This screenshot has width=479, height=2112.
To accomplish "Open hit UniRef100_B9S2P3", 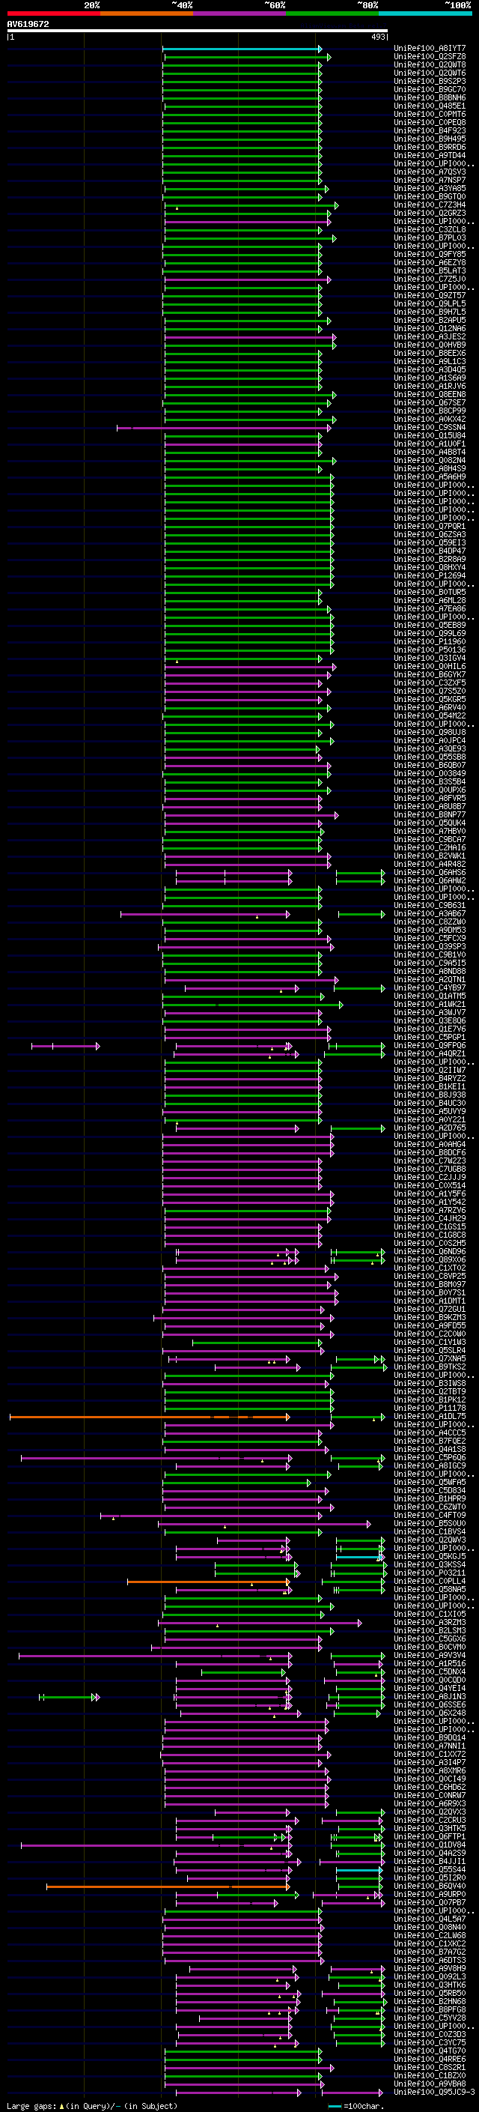I will tap(430, 81).
